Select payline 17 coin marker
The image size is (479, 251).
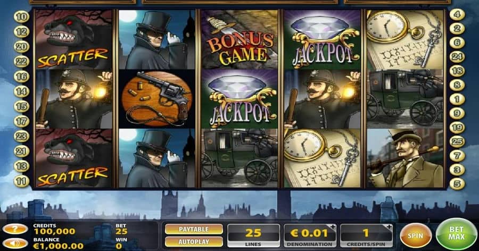(x=21, y=122)
